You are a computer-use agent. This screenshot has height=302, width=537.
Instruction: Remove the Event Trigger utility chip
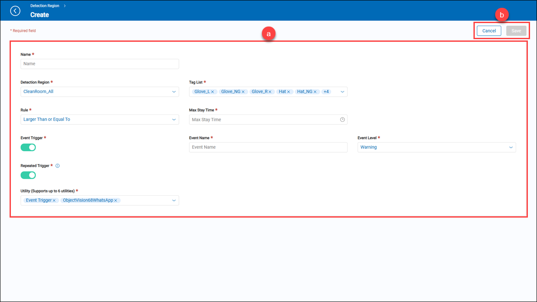54,201
